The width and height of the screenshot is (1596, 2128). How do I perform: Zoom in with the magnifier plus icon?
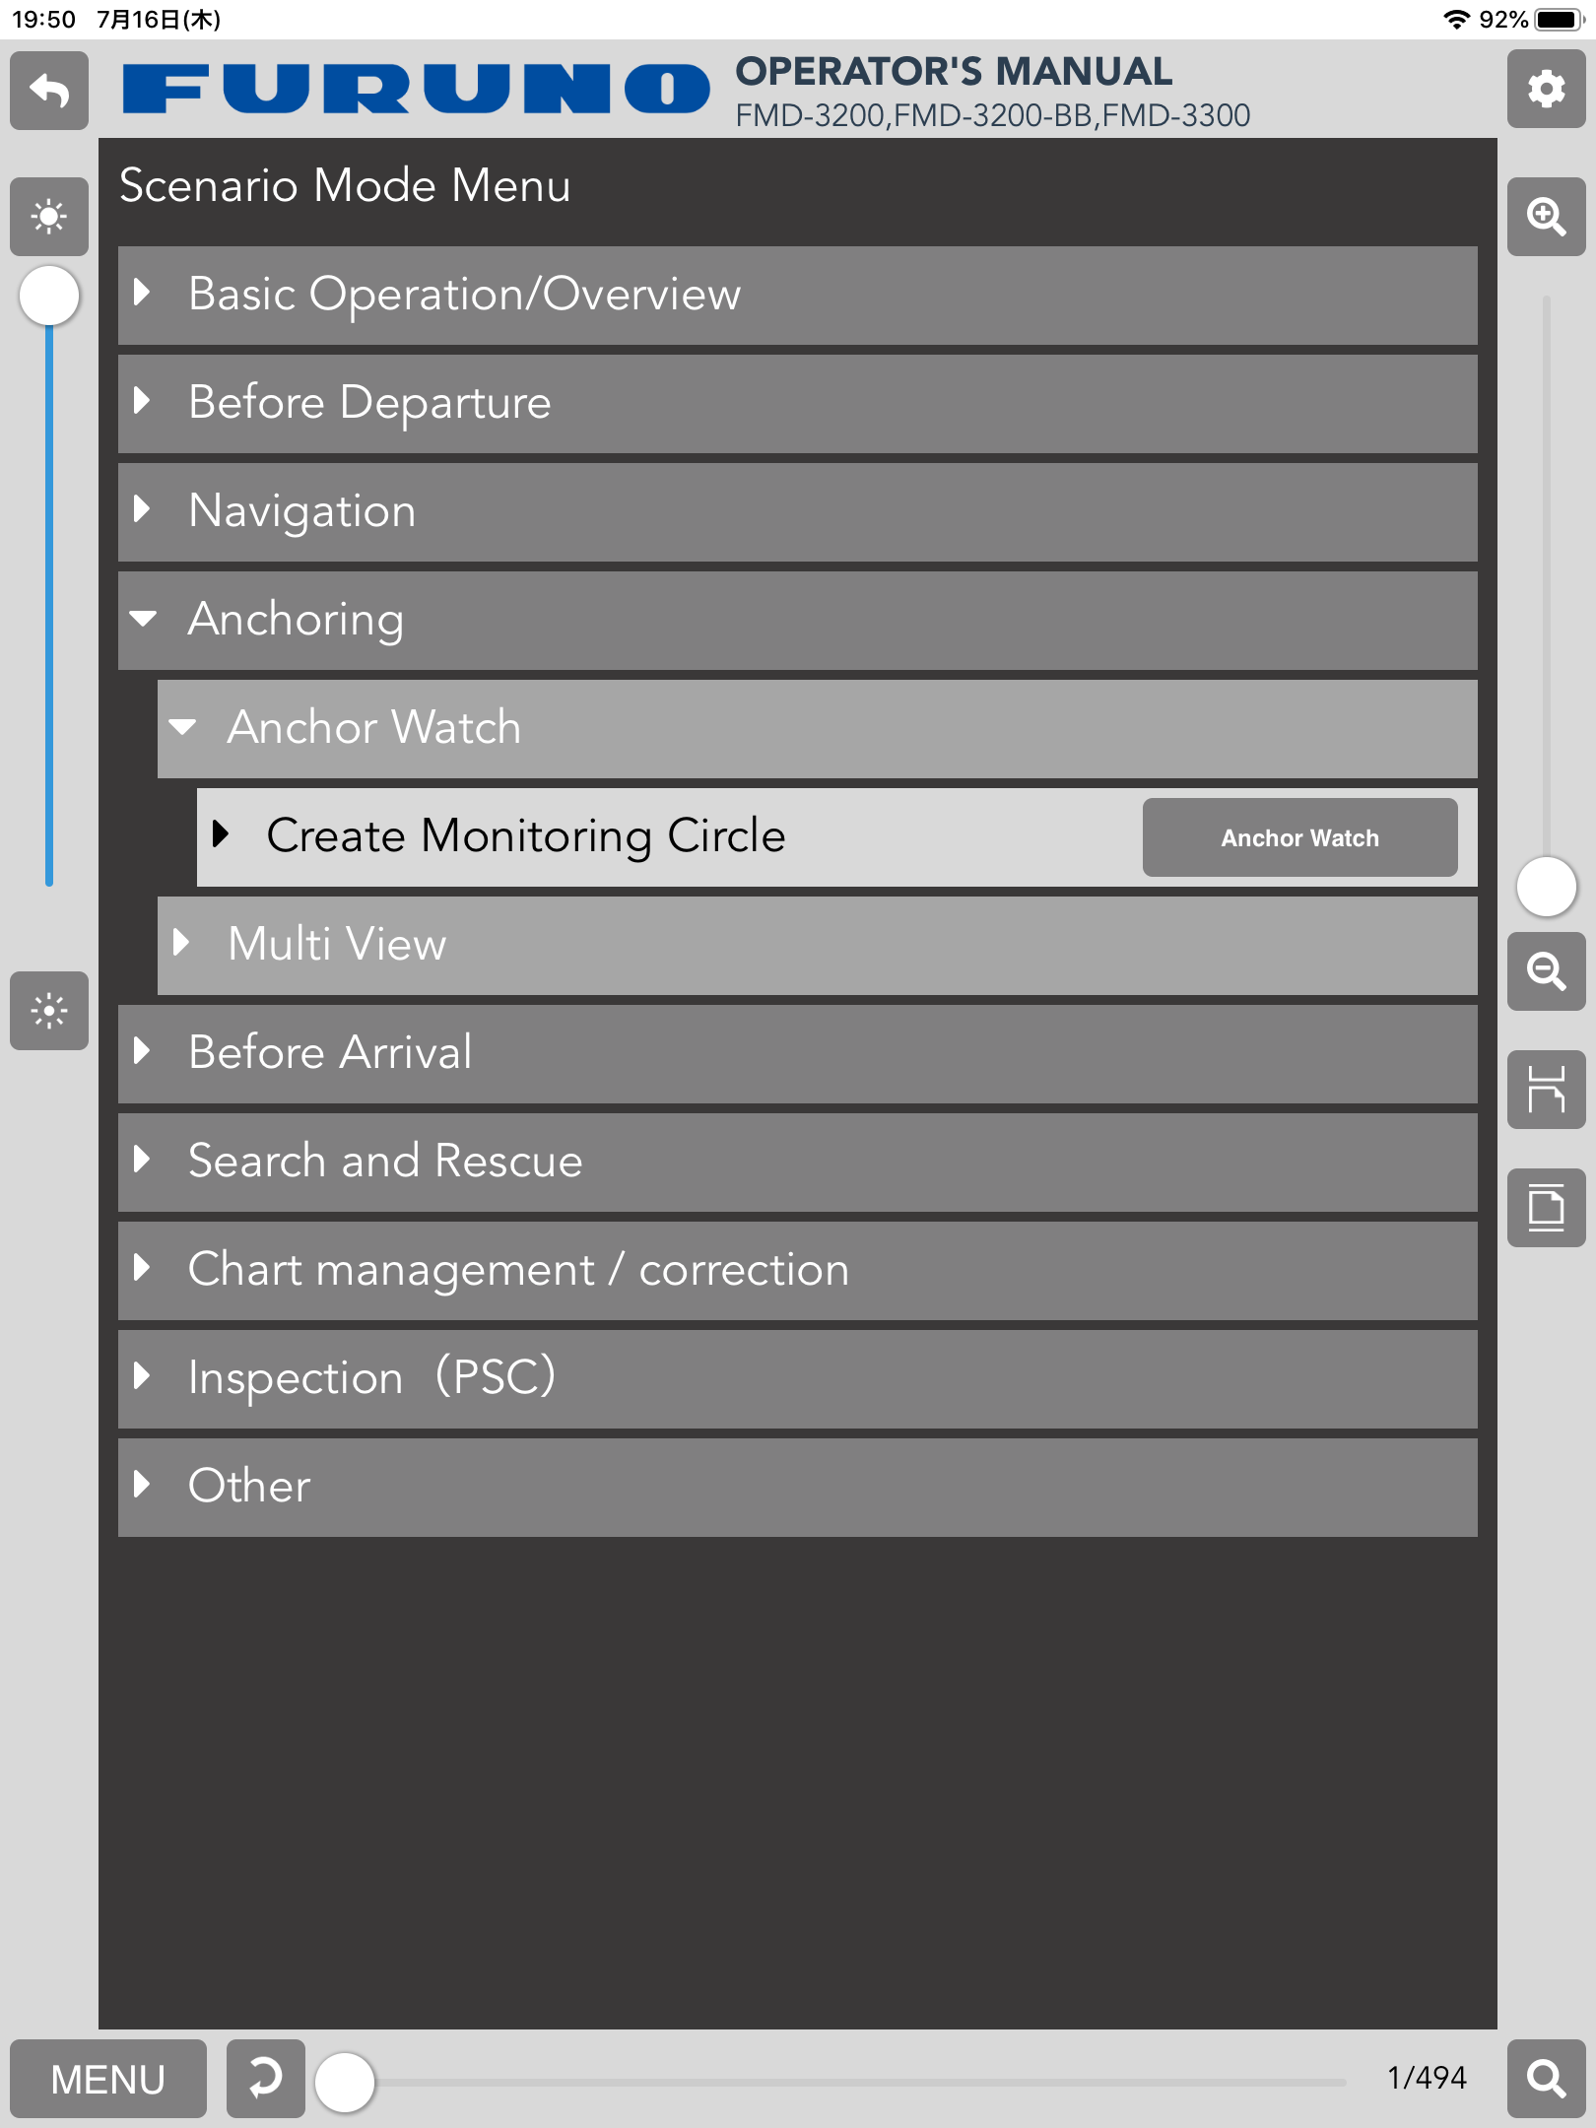(1546, 217)
